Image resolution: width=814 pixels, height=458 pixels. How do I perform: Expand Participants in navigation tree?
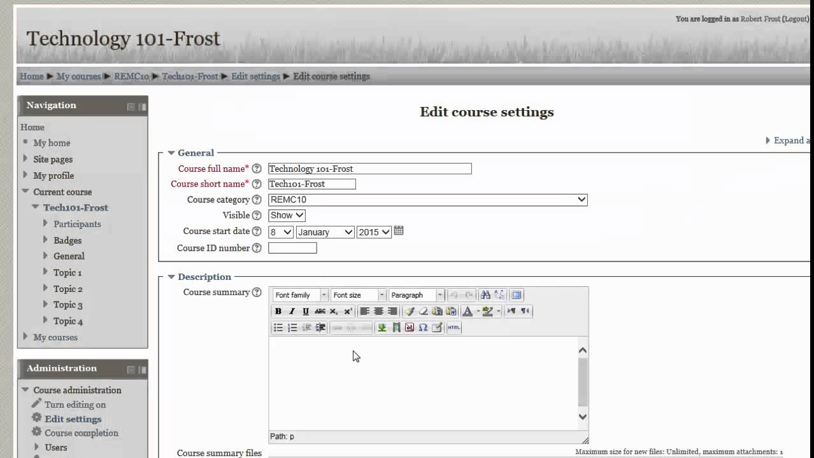coord(45,223)
